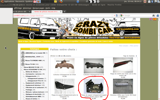The width and height of the screenshot is (160, 100).
Task: Reload the page with the refresh icon
Action: point(117,15)
